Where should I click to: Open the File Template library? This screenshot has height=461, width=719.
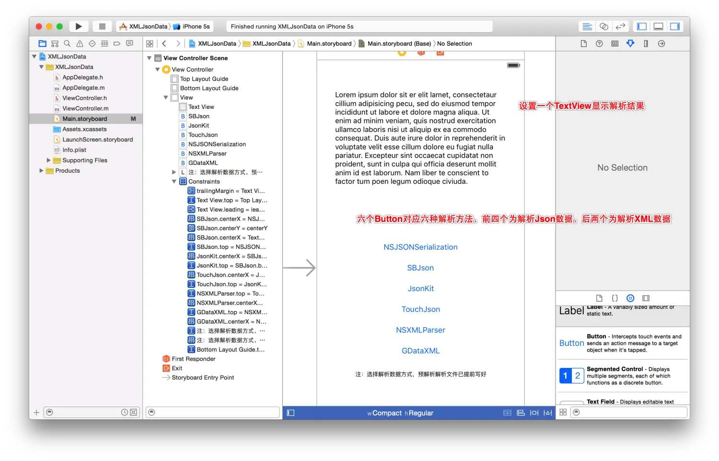(x=599, y=298)
